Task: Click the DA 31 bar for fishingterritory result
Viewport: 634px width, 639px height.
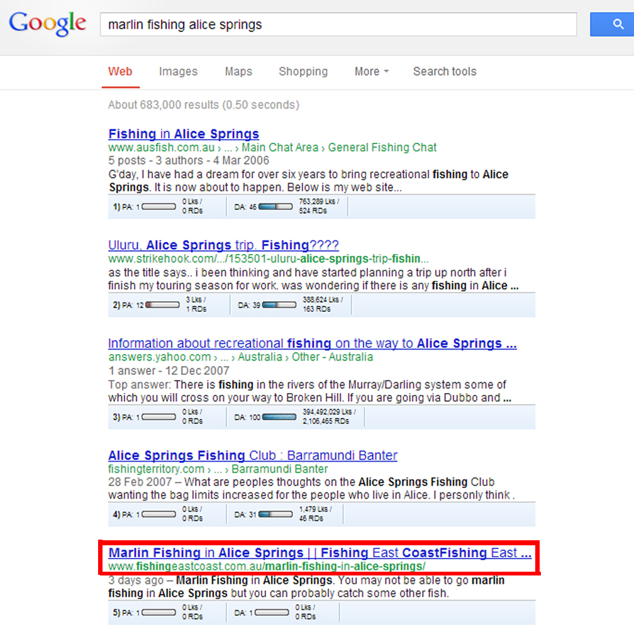Action: (275, 514)
